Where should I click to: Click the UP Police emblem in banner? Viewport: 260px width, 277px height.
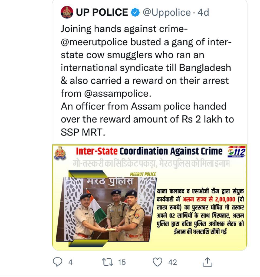60,153
